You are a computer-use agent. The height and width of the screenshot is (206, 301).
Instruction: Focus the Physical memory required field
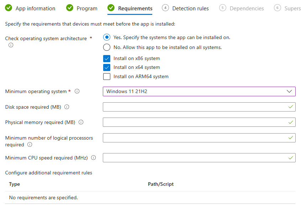pos(195,122)
